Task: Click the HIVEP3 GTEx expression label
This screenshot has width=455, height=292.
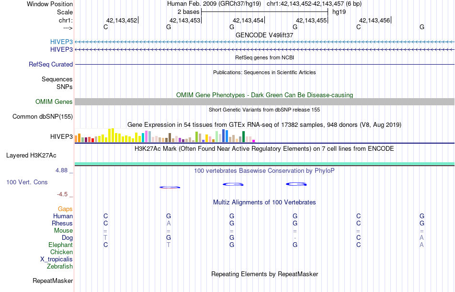Action: tap(61, 136)
